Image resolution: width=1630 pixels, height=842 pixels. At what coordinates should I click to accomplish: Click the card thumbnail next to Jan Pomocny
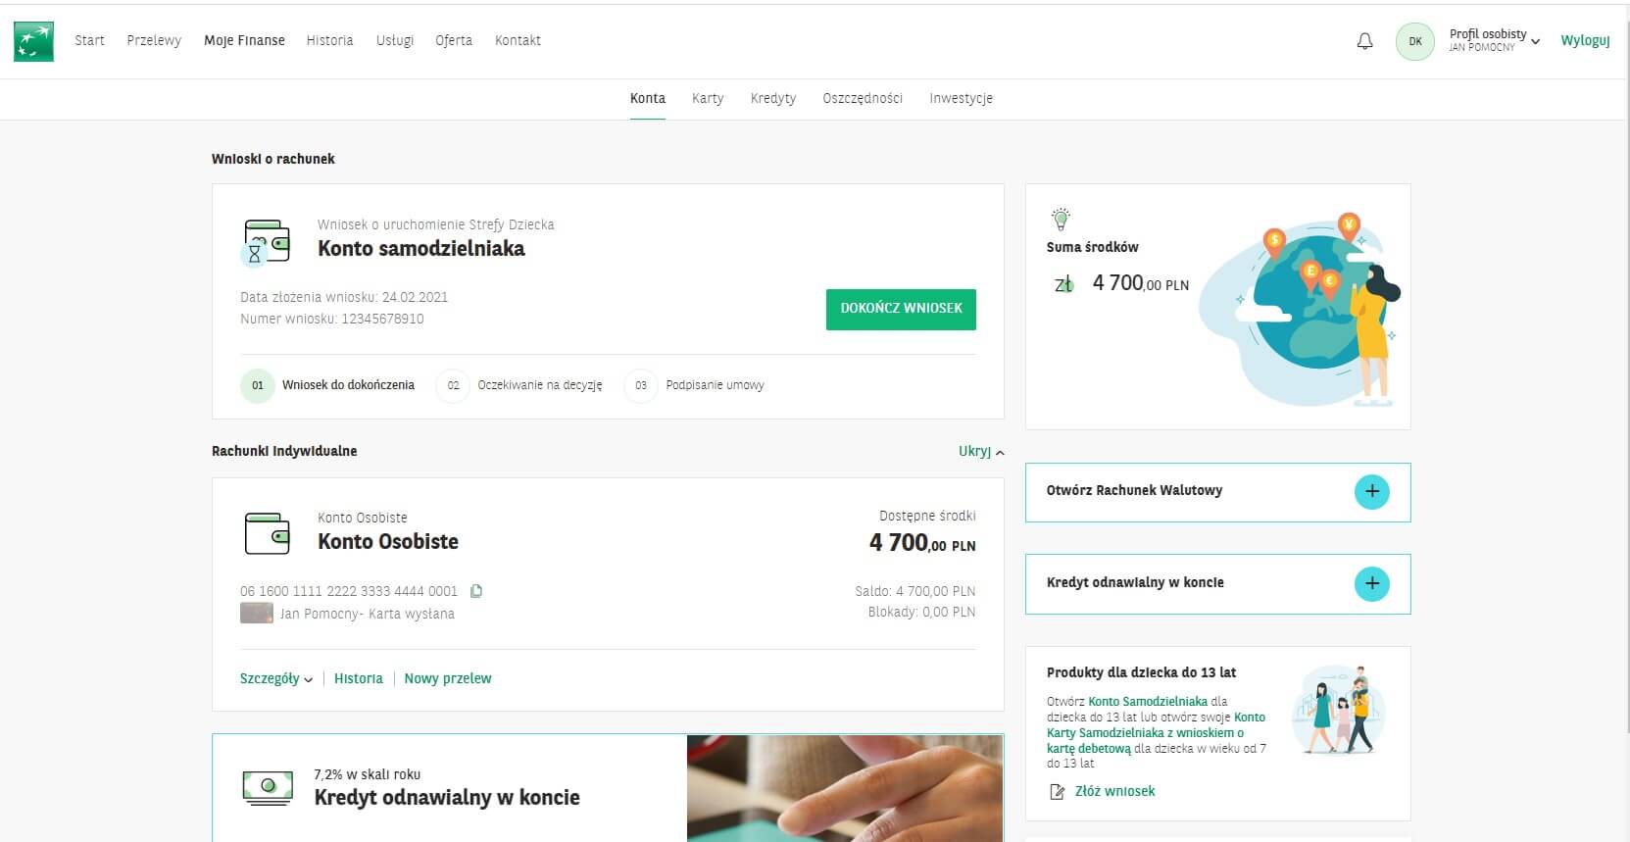coord(257,614)
